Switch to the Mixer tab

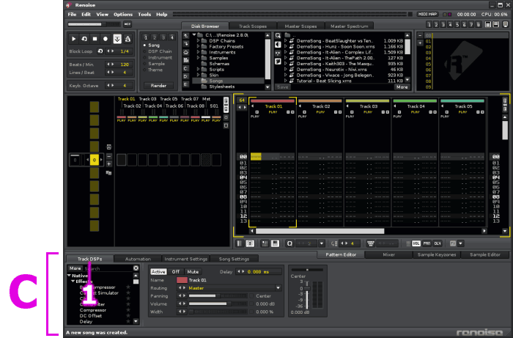point(388,254)
